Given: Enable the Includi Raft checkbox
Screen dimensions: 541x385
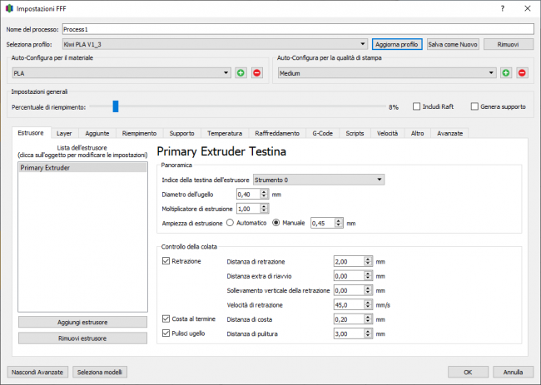Looking at the screenshot, I should pyautogui.click(x=418, y=106).
